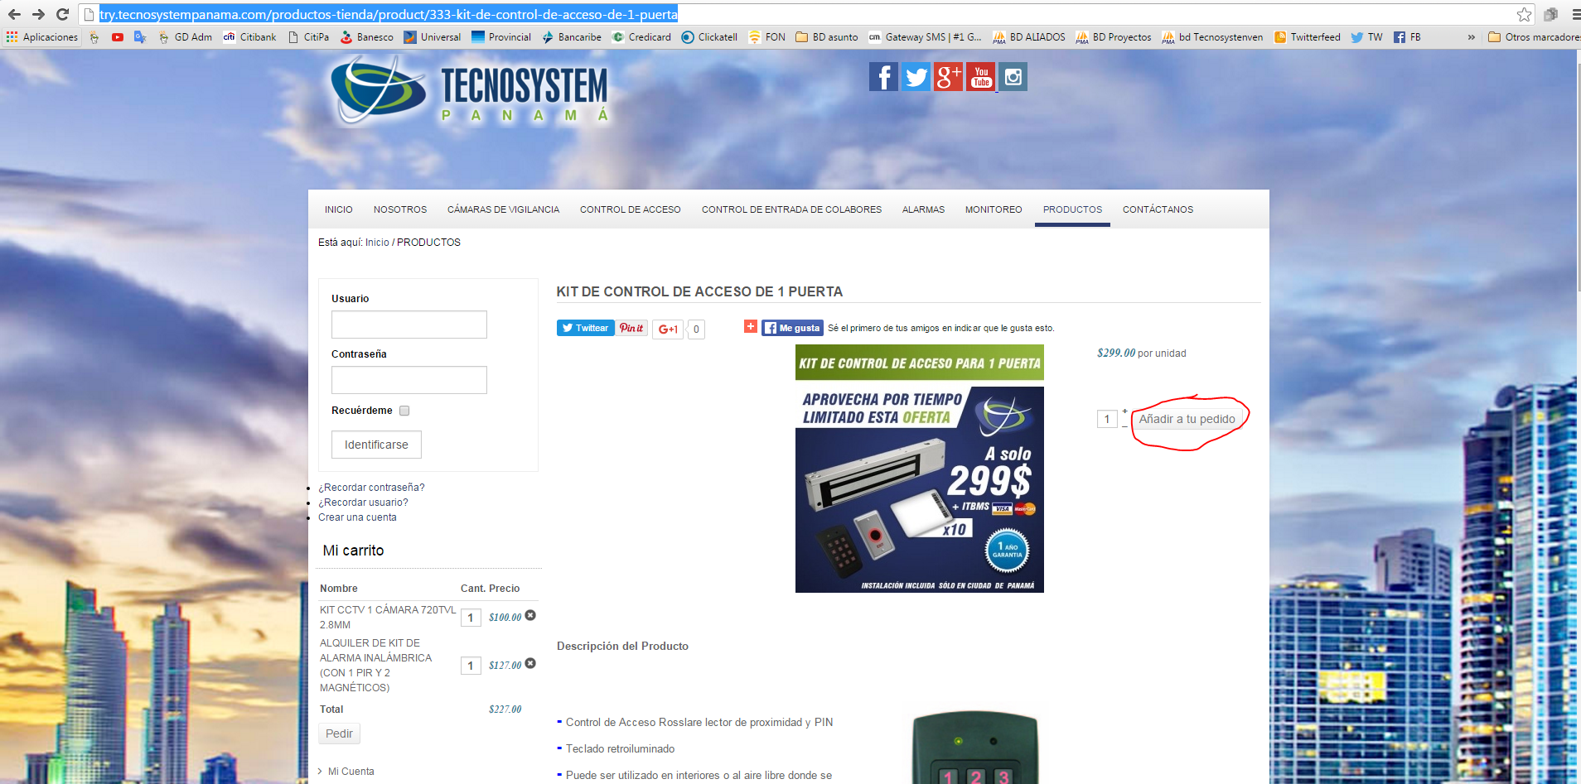Click the Inicio breadcrumb link
This screenshot has width=1581, height=784.
(x=377, y=243)
